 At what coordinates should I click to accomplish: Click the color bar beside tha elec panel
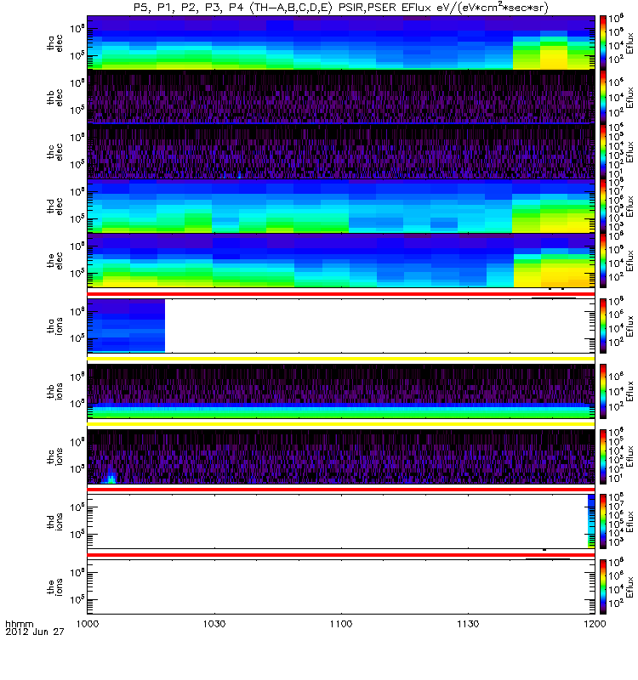pyautogui.click(x=603, y=42)
